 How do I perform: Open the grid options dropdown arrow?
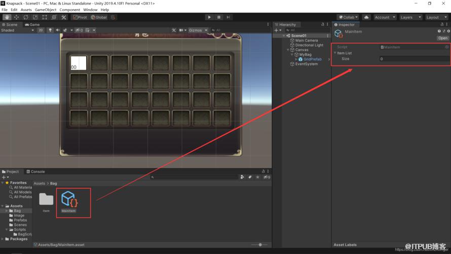[94, 30]
